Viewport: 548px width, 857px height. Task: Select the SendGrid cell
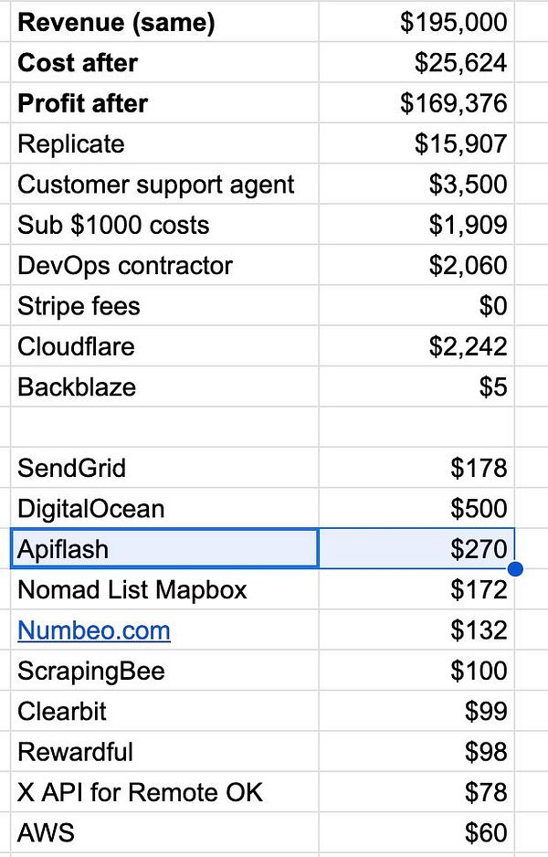164,468
